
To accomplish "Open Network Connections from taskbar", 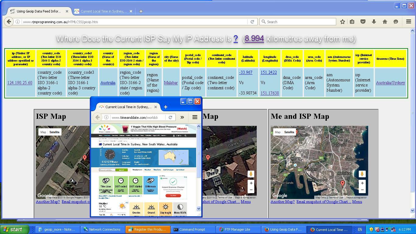I will [102, 229].
